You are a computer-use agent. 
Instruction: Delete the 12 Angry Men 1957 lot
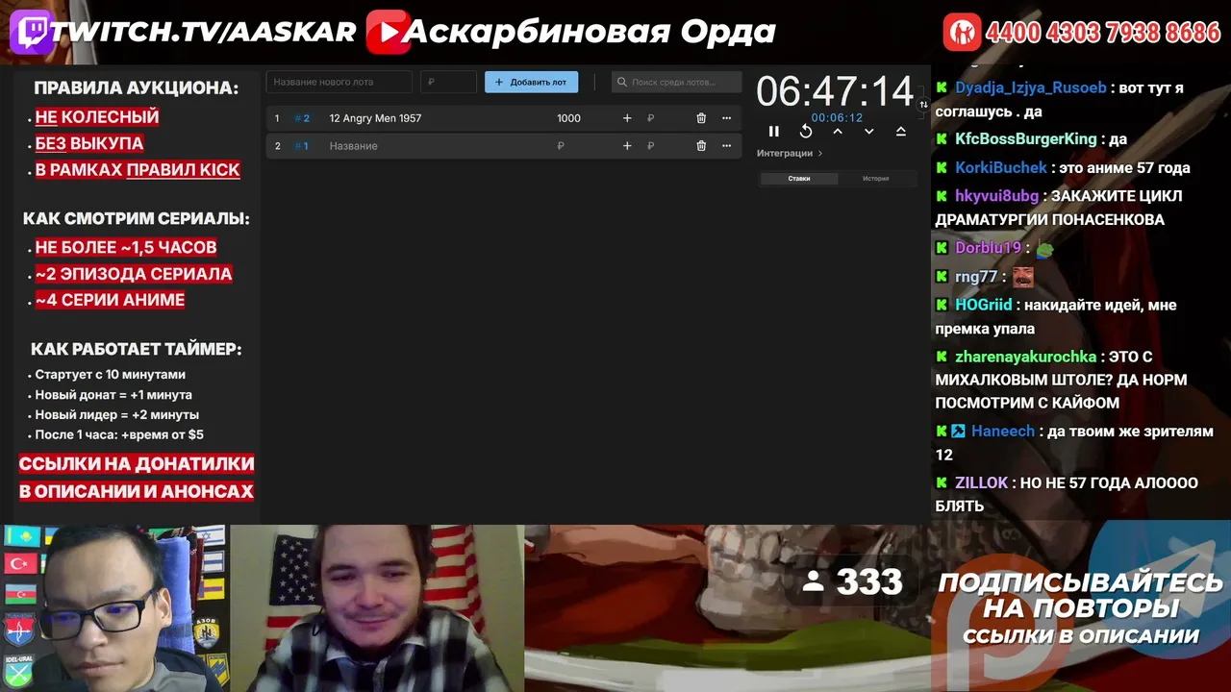[x=701, y=118]
